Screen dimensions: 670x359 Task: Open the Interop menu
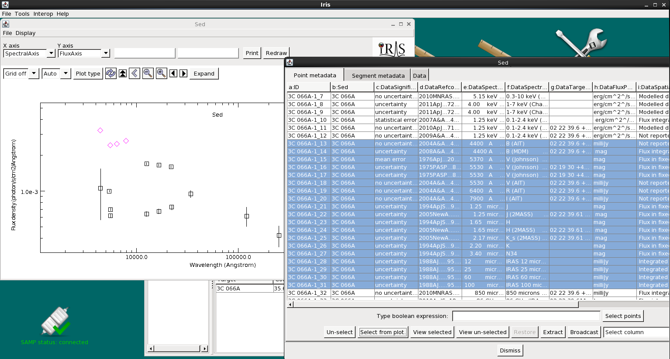point(43,14)
